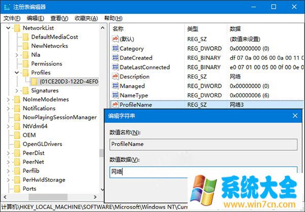305x212 pixels.
Task: Select the OpenGLDrivers folder icon
Action: point(17,144)
